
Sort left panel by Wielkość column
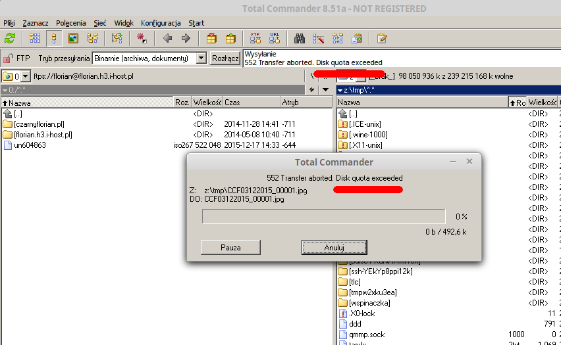[207, 103]
